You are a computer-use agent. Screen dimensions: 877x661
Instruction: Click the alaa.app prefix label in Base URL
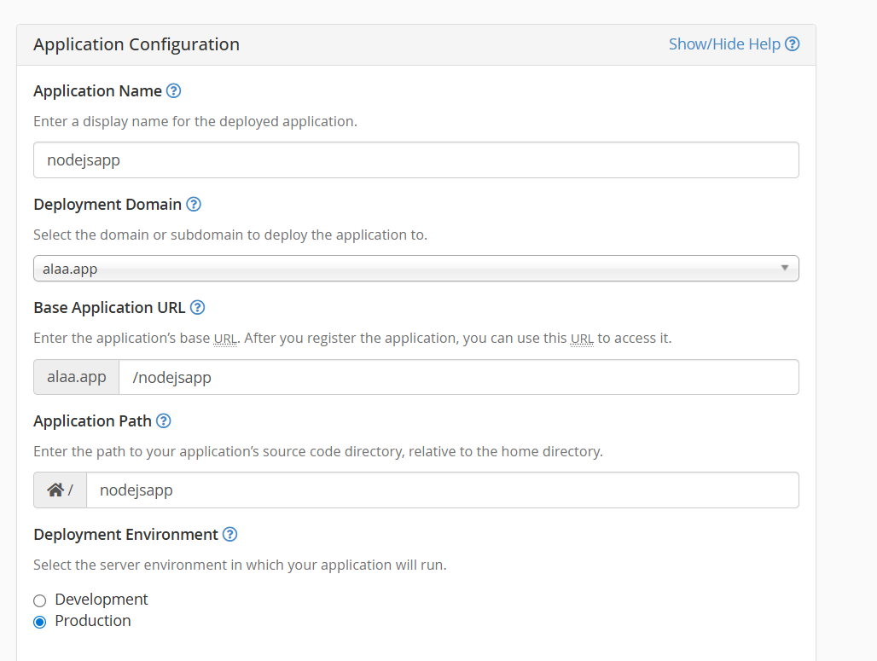click(76, 376)
